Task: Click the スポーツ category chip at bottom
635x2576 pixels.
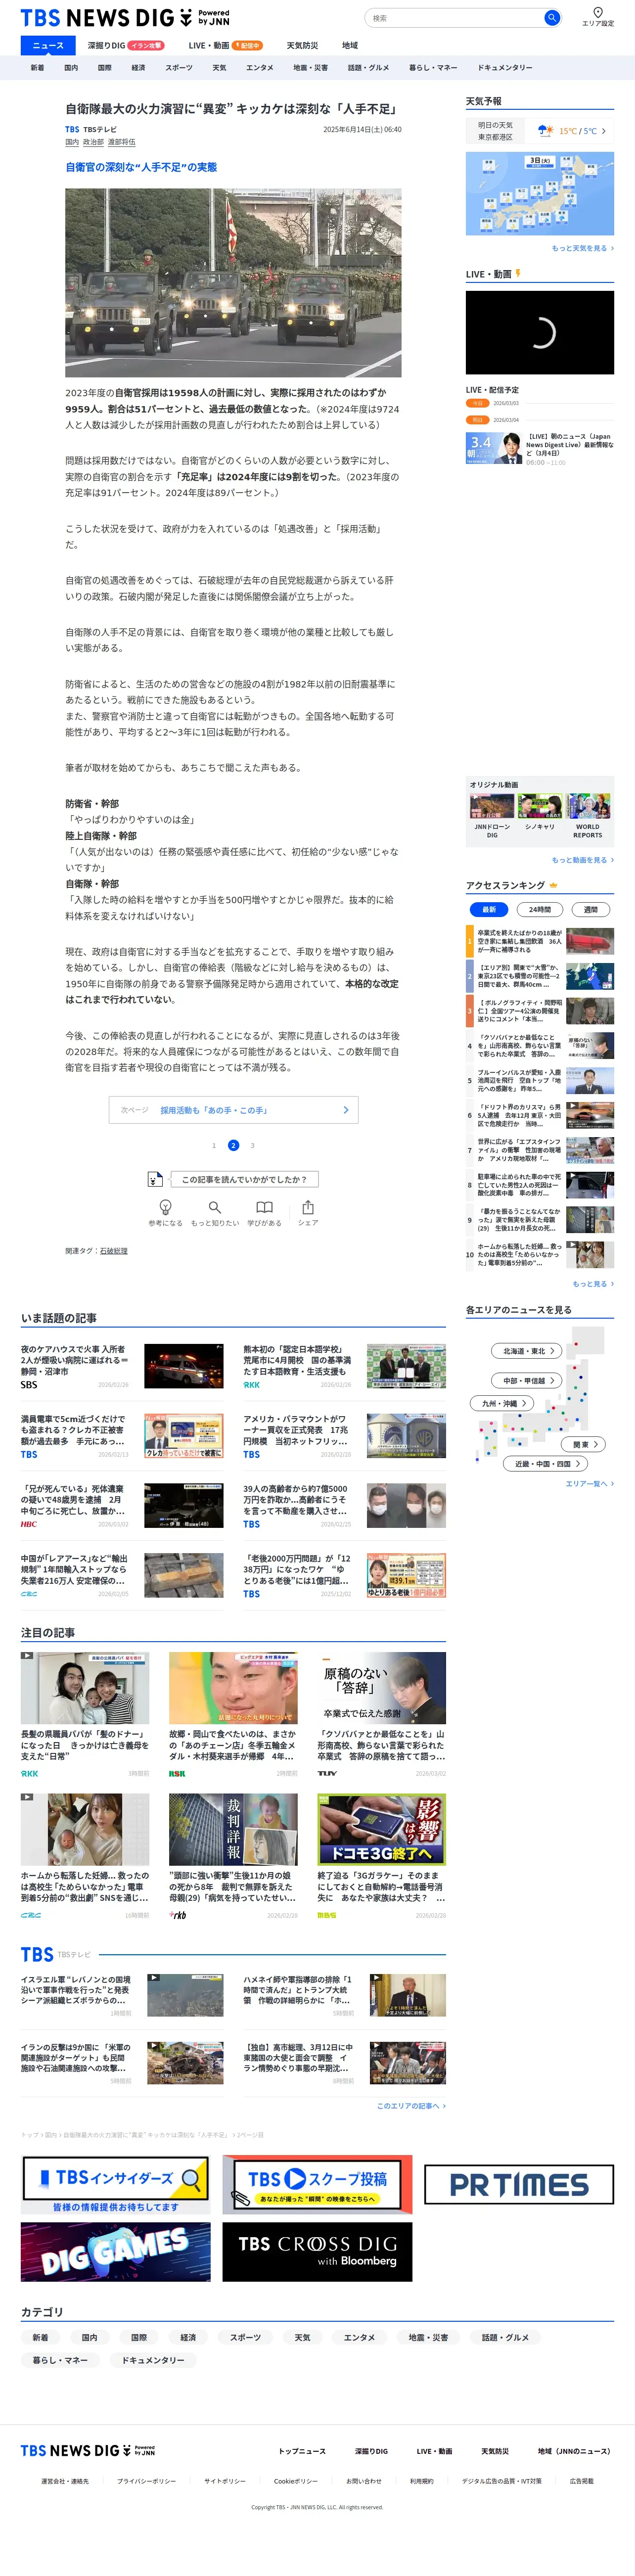Action: 245,2337
